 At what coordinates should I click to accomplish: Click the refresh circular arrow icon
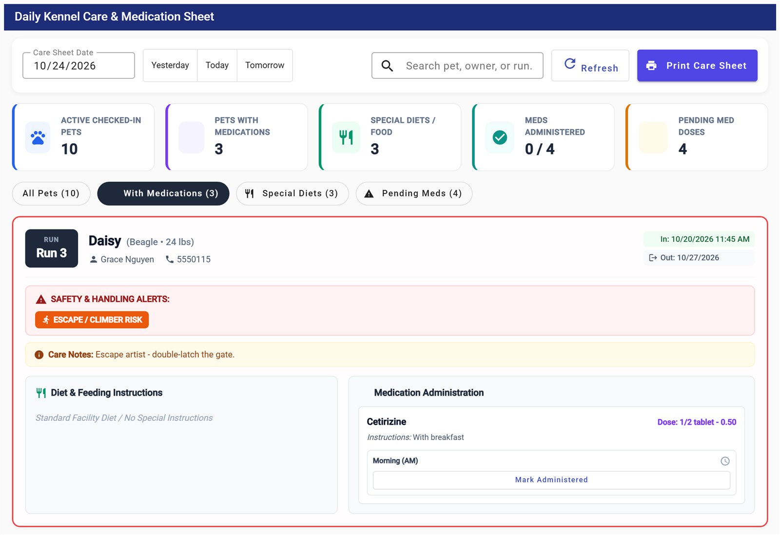coord(570,64)
